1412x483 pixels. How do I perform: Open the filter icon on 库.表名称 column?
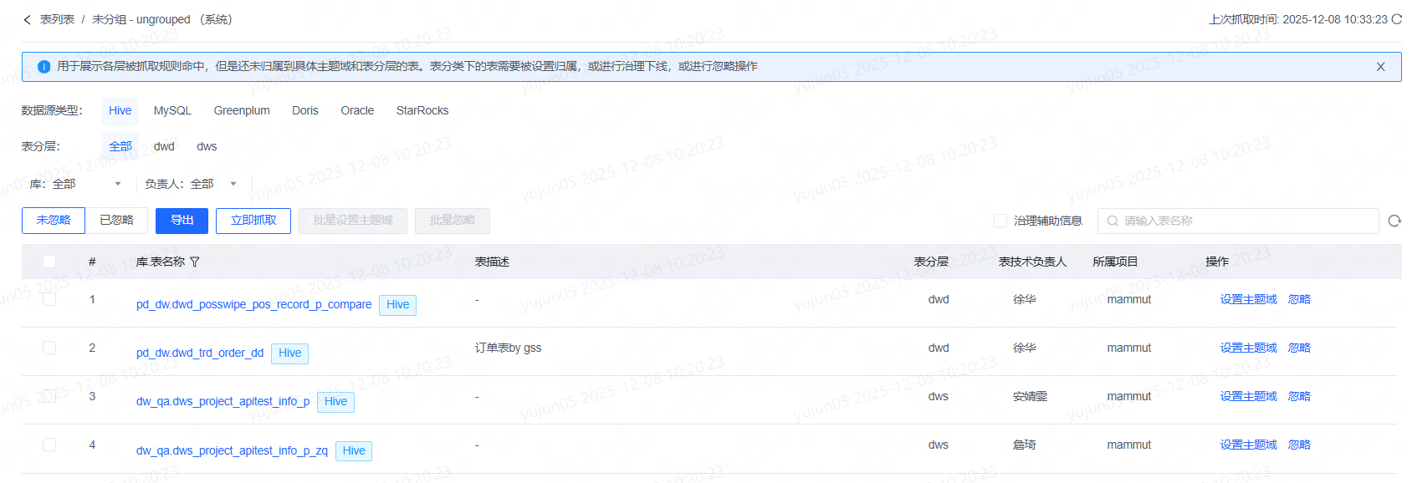[x=195, y=262]
